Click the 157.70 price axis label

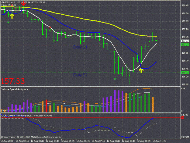click(185, 29)
